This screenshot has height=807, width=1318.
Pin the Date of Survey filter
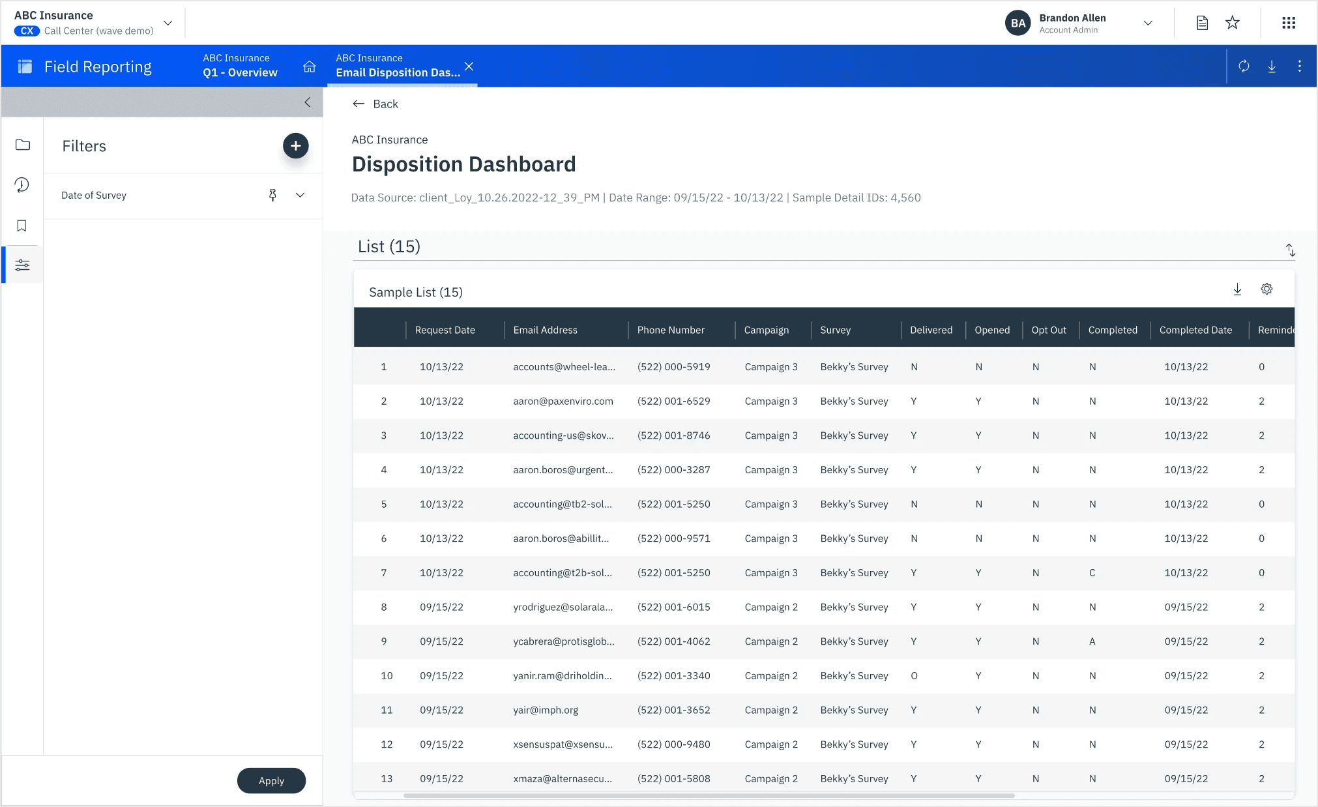[x=272, y=195]
